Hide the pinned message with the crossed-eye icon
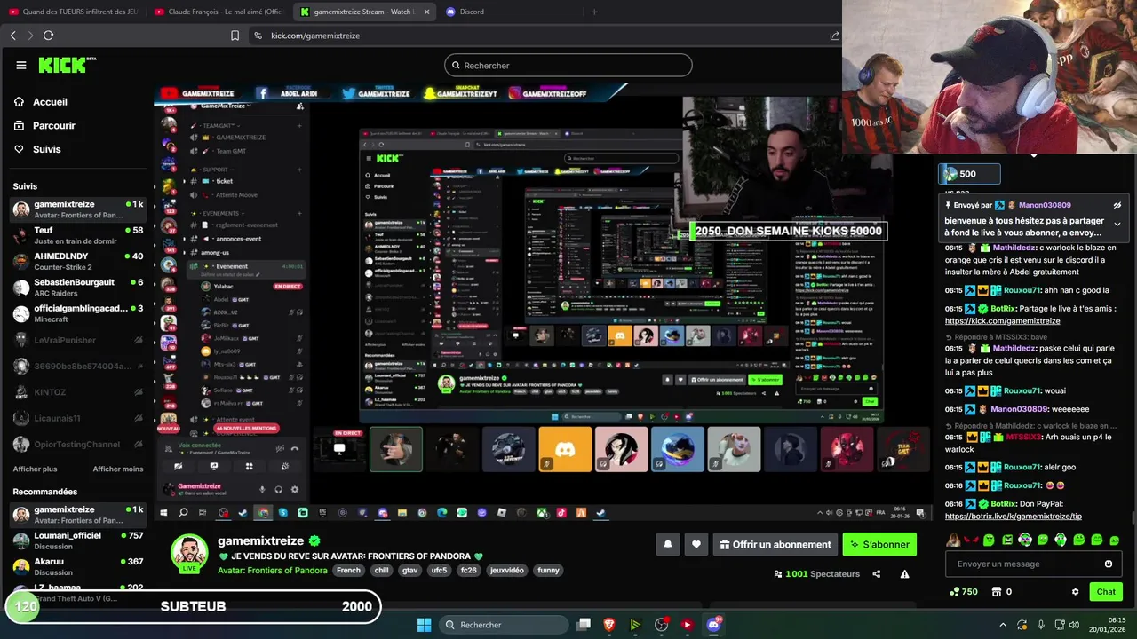 pyautogui.click(x=1117, y=205)
